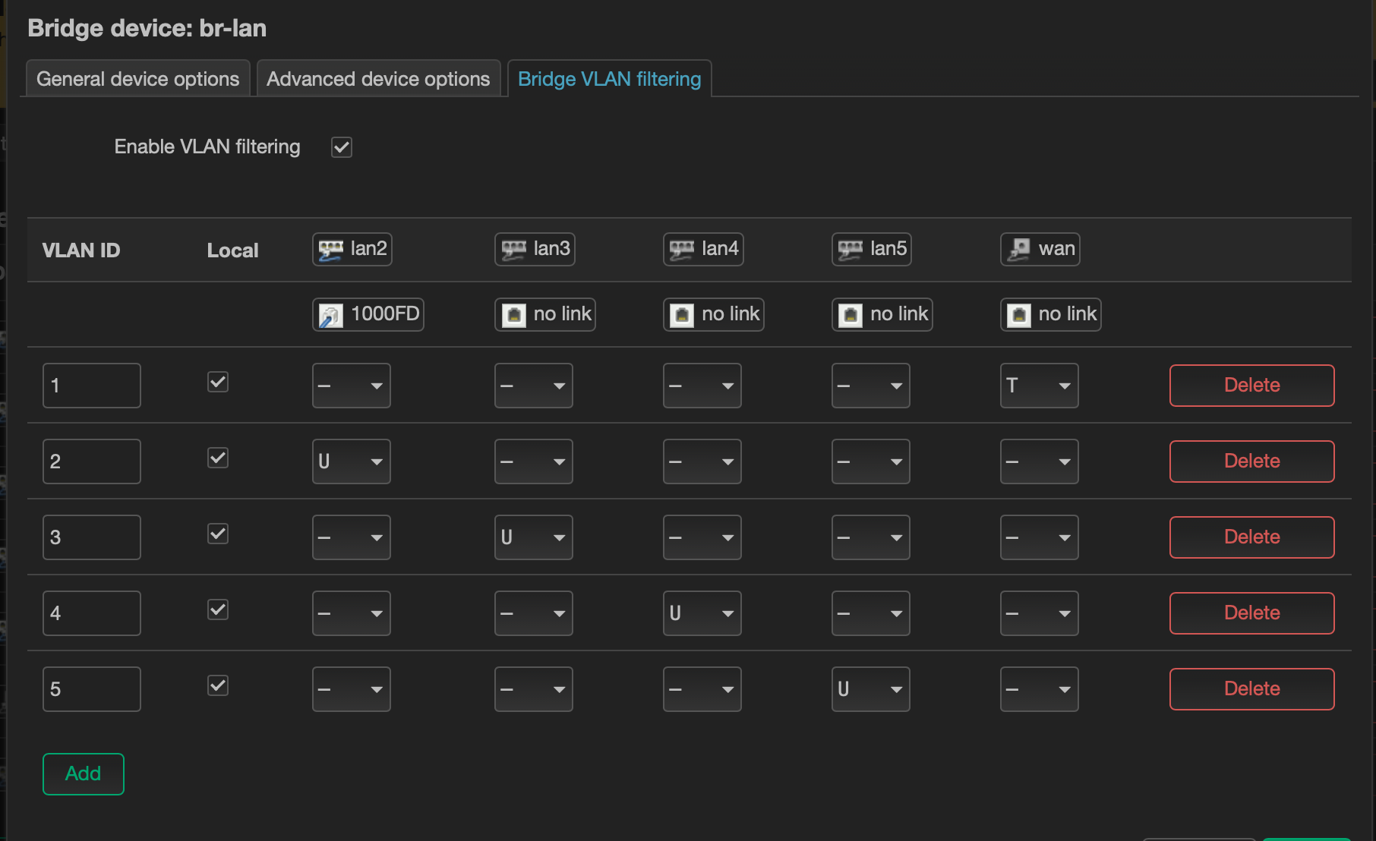Click the Add button

coord(84,774)
